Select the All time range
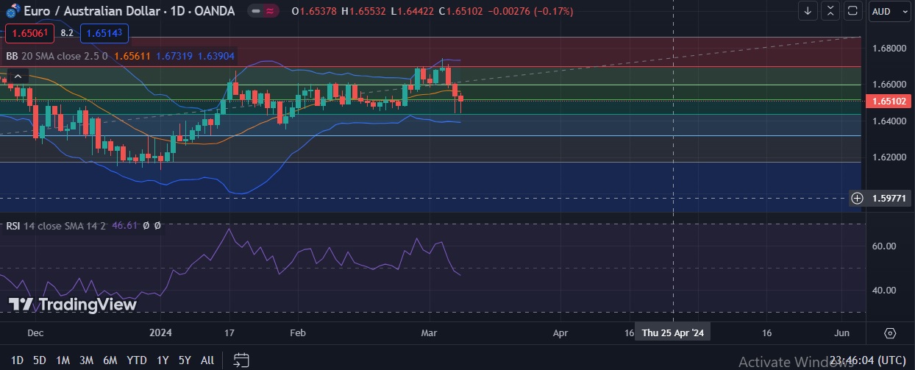 click(207, 360)
